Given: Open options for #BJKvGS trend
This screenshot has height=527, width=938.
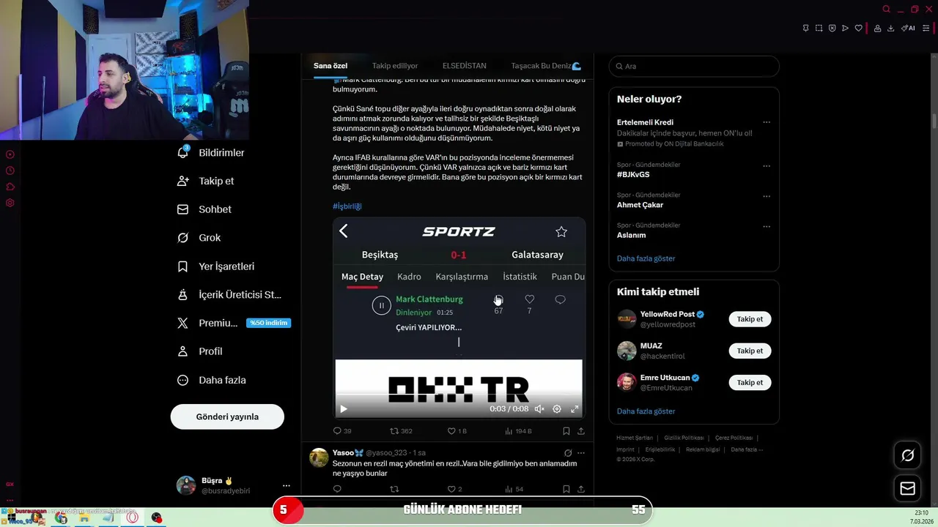Looking at the screenshot, I should click(x=767, y=166).
